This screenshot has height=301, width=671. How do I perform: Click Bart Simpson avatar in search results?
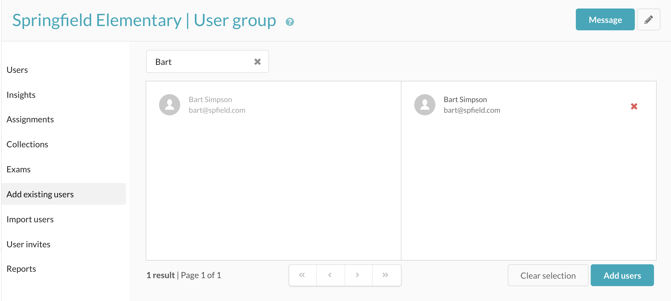170,105
